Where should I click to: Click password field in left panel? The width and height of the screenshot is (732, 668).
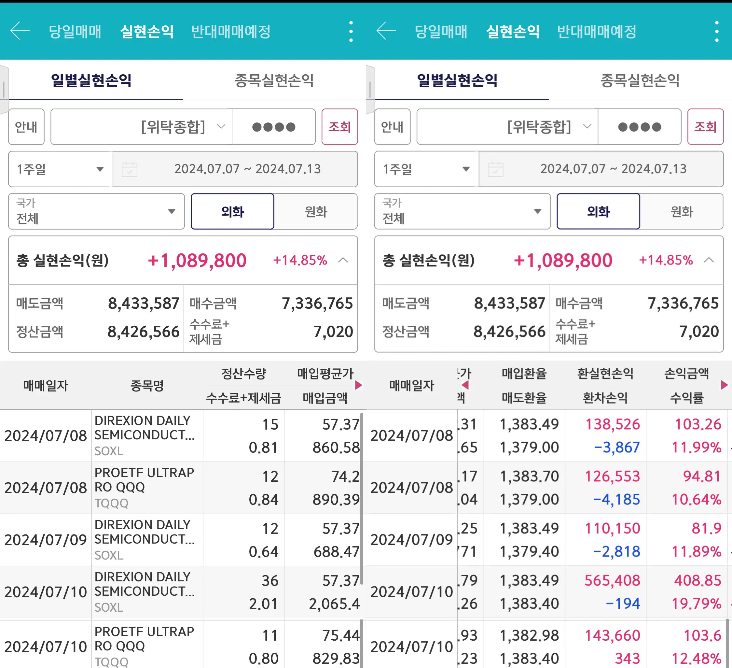(x=274, y=127)
